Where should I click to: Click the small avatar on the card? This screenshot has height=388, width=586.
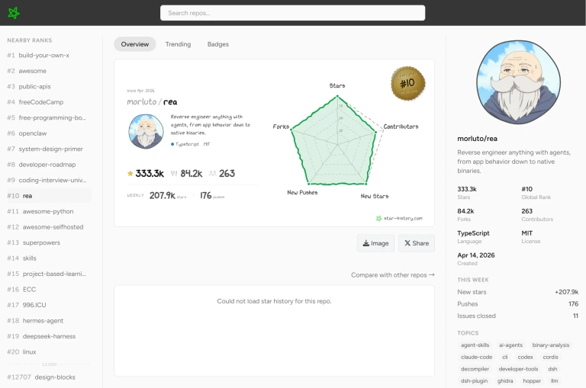[x=146, y=131]
